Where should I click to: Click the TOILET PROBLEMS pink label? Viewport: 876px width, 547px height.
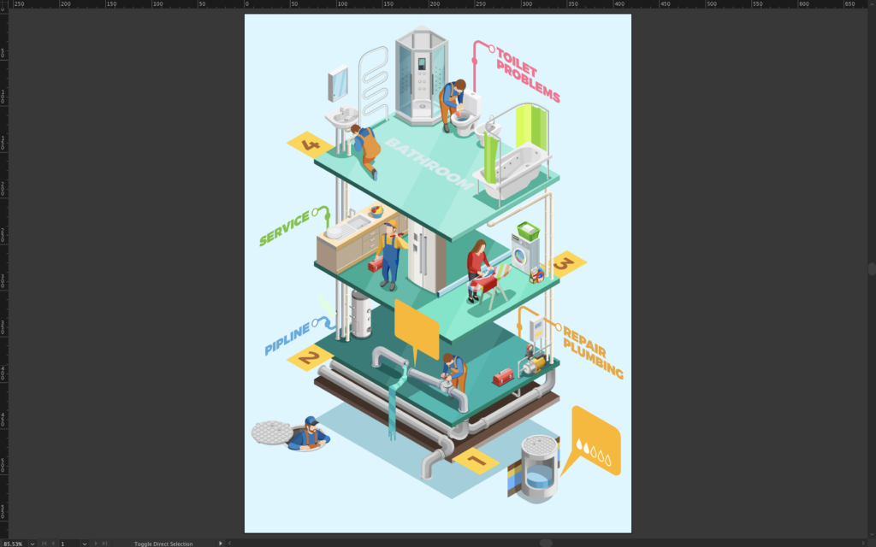coord(527,75)
